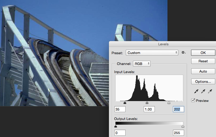Viewport: 216px width, 137px height.
Task: Click the Reset button
Action: point(203,61)
